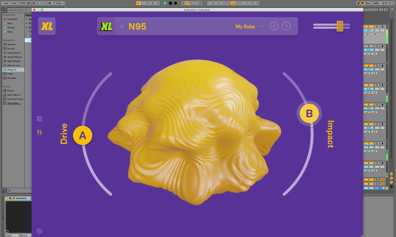Toggle the H height button in arrangement
396x237 pixels.
point(381,10)
